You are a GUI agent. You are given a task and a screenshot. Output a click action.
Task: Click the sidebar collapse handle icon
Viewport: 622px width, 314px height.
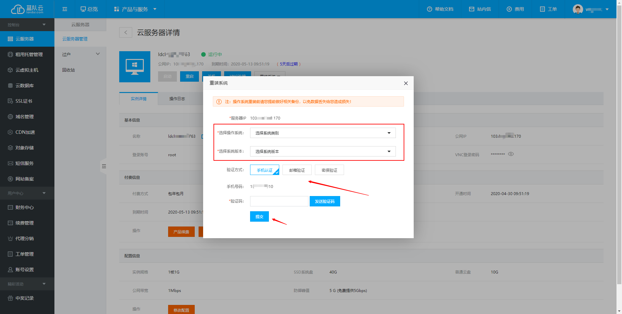[104, 166]
